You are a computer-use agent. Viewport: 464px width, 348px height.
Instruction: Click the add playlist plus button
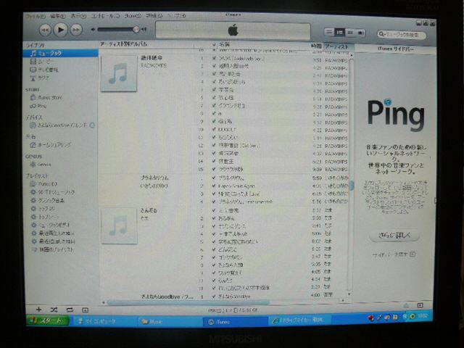point(38,310)
